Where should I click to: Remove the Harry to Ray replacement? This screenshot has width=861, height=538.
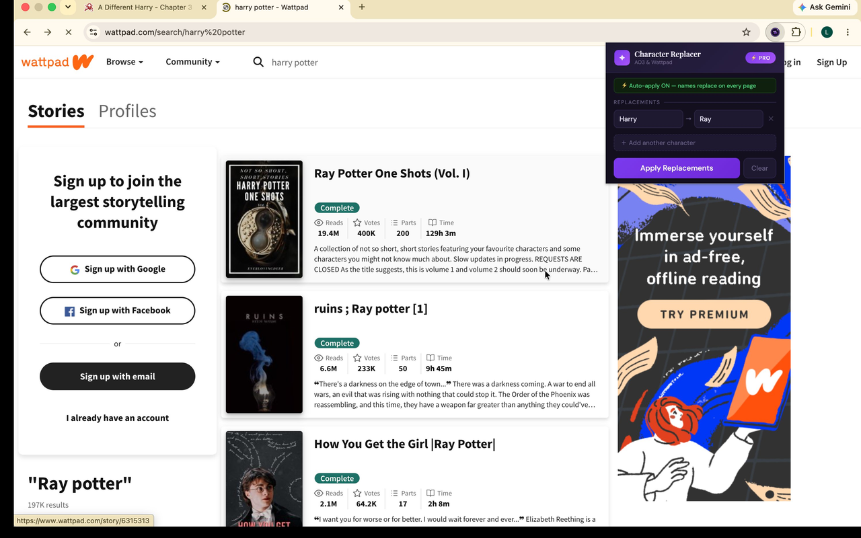click(771, 119)
